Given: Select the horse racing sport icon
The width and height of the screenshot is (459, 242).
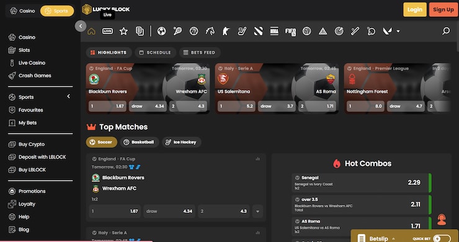Looking at the screenshot, I should [x=210, y=31].
